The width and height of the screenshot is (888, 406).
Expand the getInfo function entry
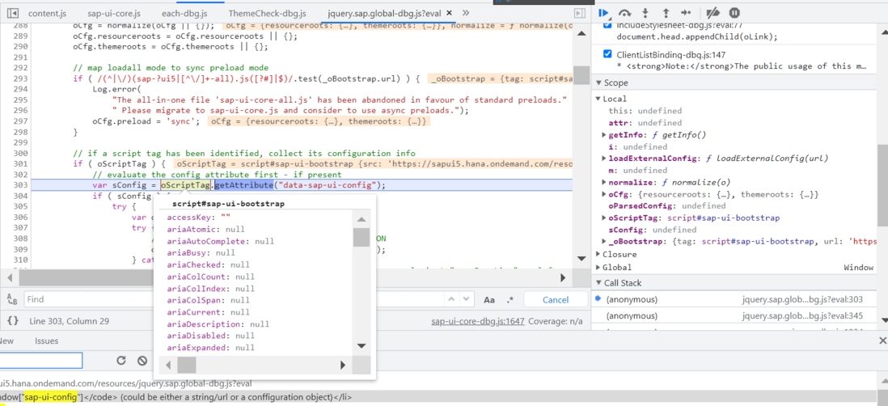604,135
